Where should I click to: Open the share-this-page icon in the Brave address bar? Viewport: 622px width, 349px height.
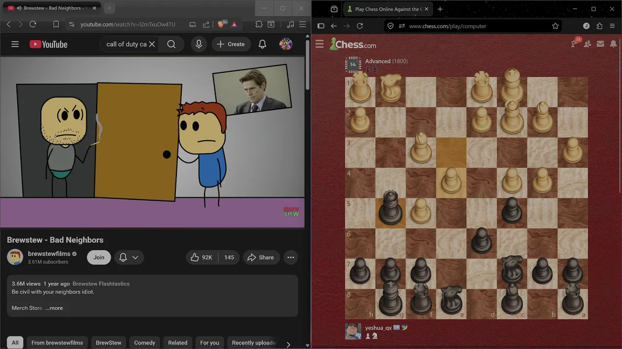pyautogui.click(x=206, y=24)
